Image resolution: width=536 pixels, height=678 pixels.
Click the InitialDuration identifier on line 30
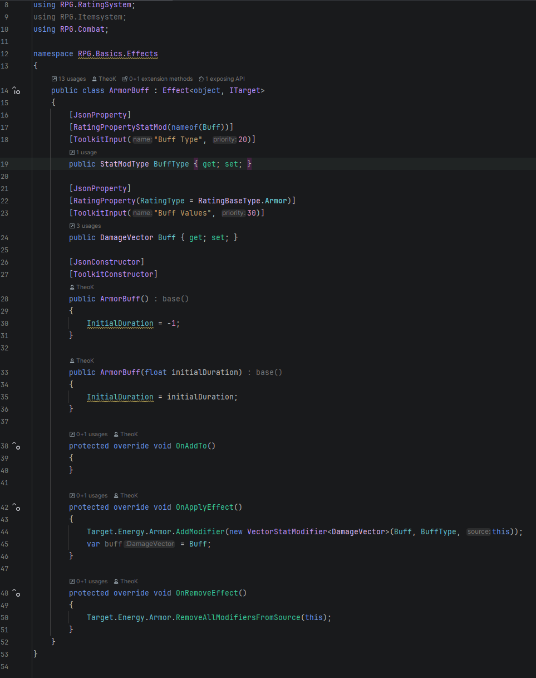pos(120,324)
